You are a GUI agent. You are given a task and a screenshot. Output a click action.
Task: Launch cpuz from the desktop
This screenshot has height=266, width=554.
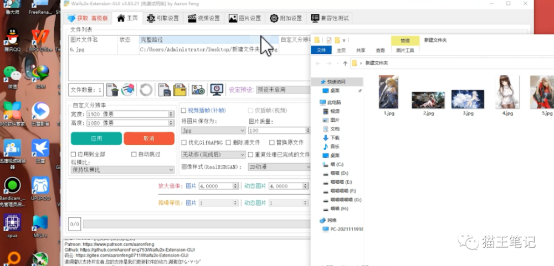12,226
